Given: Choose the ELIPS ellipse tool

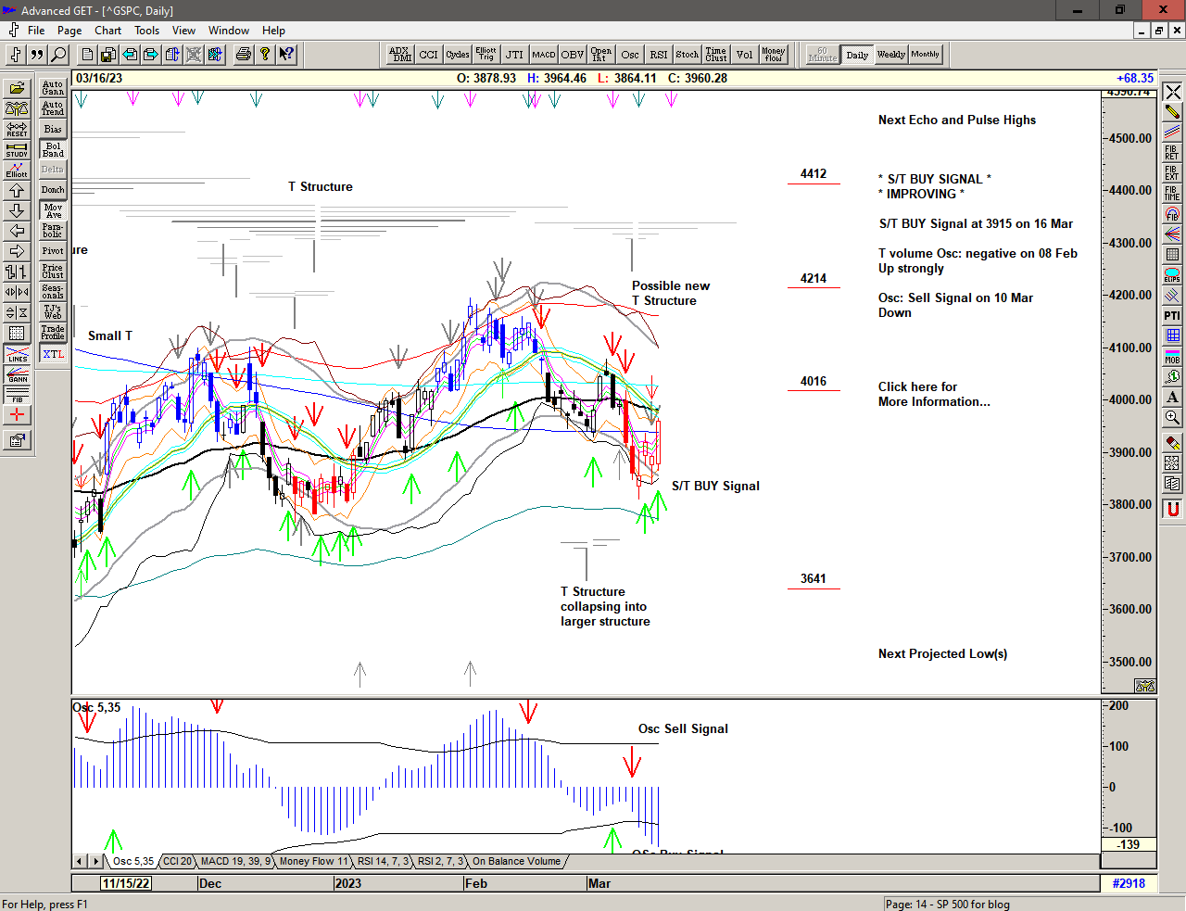Looking at the screenshot, I should point(1172,274).
